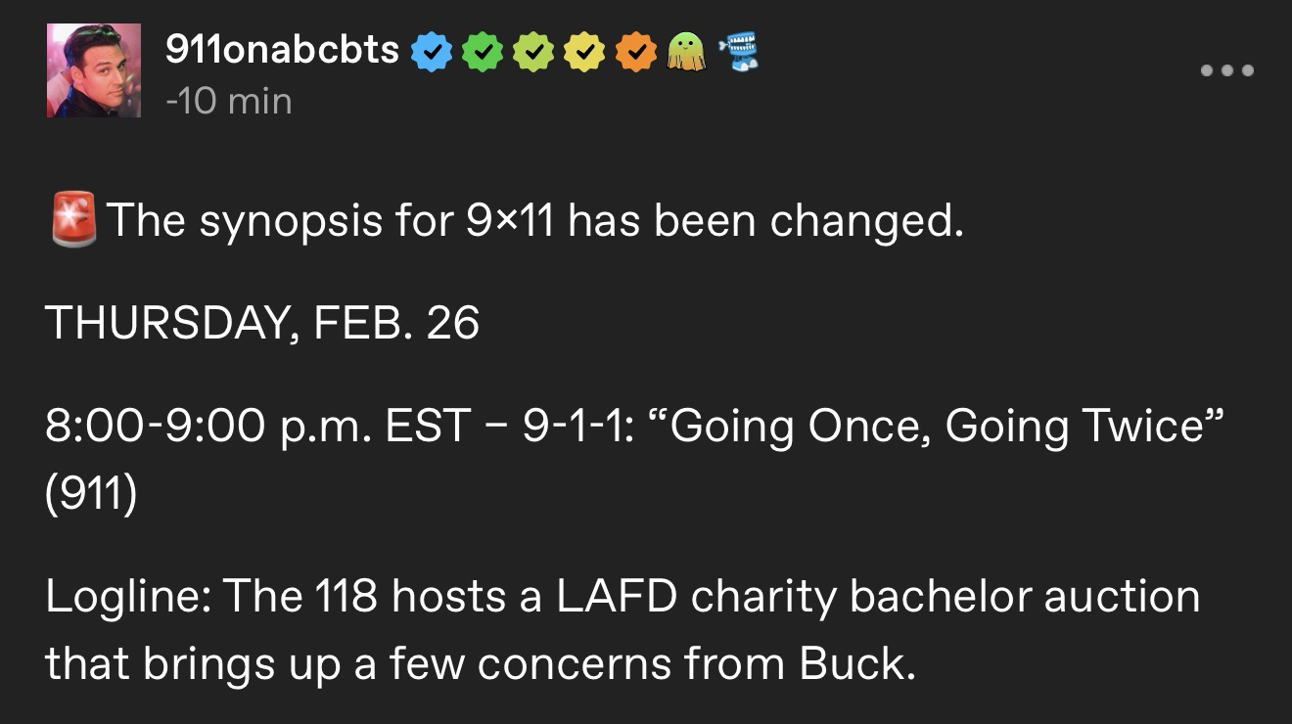This screenshot has height=724, width=1292.
Task: Click the yellow checkmark badge
Action: [x=582, y=52]
